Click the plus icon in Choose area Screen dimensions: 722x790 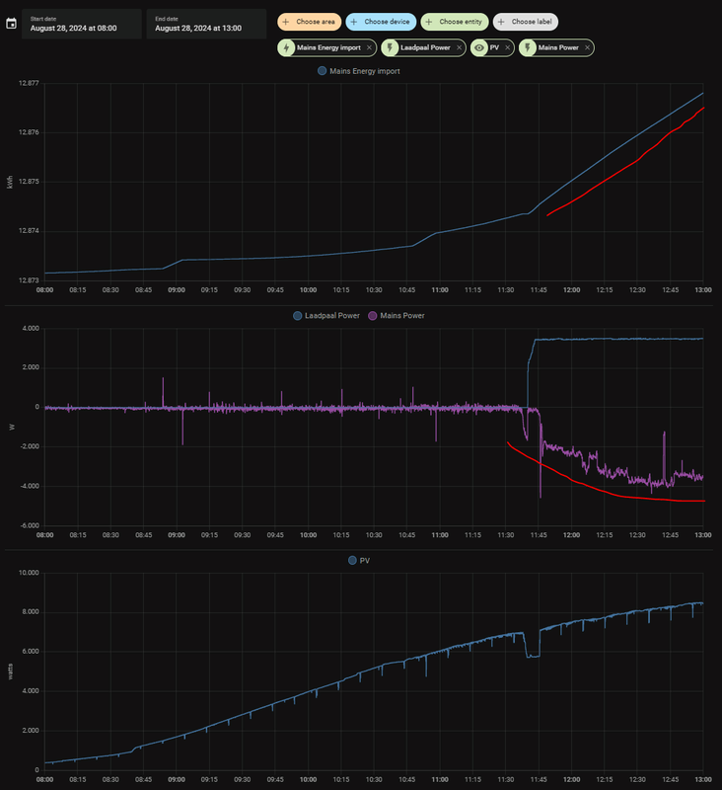click(x=286, y=22)
